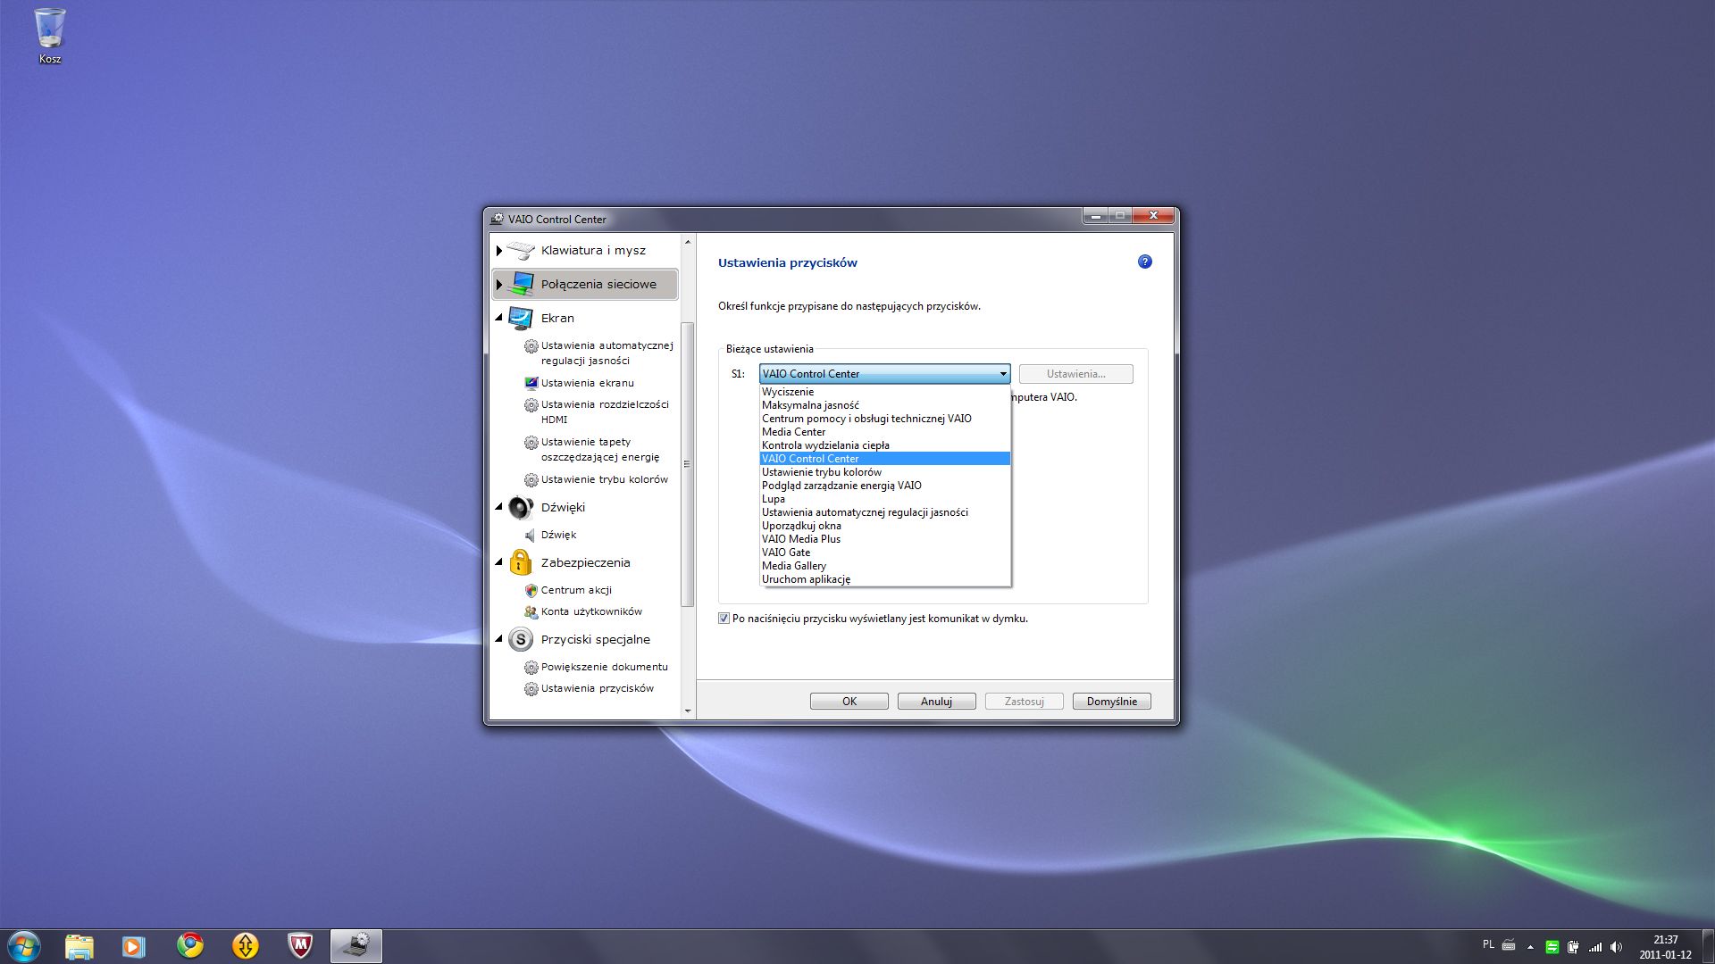Select Centrum pomocy i obsługi technicznej VAIO
This screenshot has height=964, width=1715.
click(884, 419)
